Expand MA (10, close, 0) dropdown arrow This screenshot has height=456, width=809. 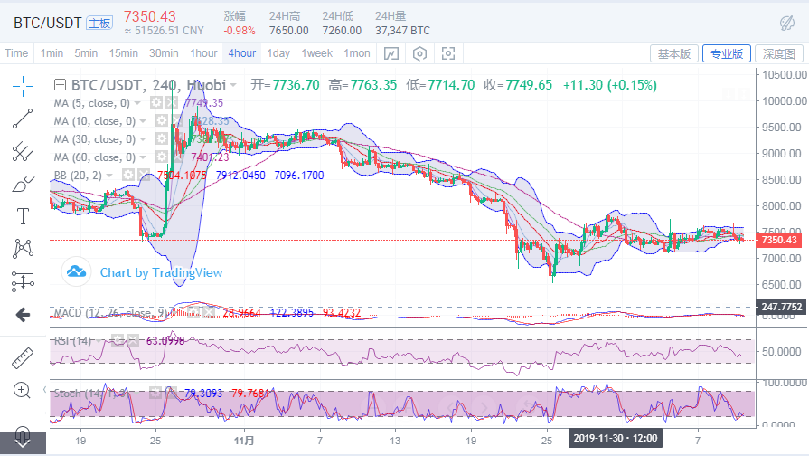[143, 121]
